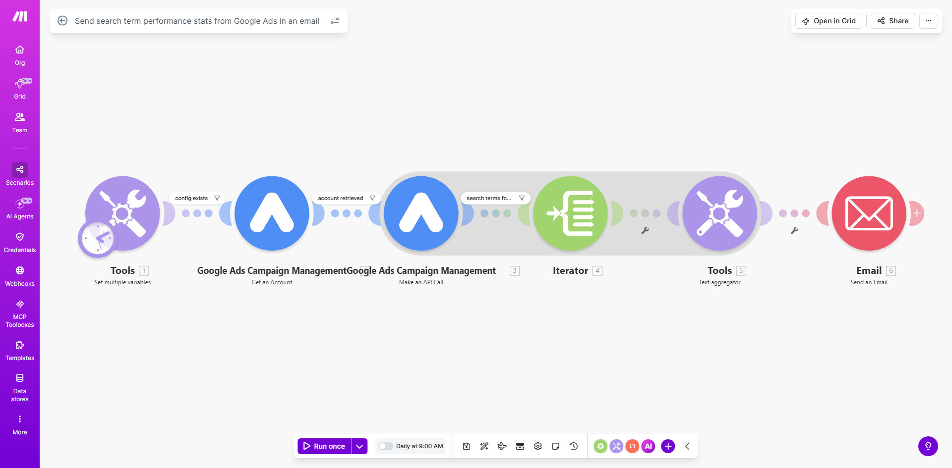
Task: Click 'Make an API Call' label
Action: pyautogui.click(x=421, y=282)
